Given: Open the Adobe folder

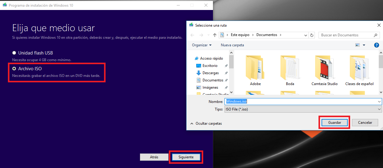Looking at the screenshot, I should coord(255,71).
